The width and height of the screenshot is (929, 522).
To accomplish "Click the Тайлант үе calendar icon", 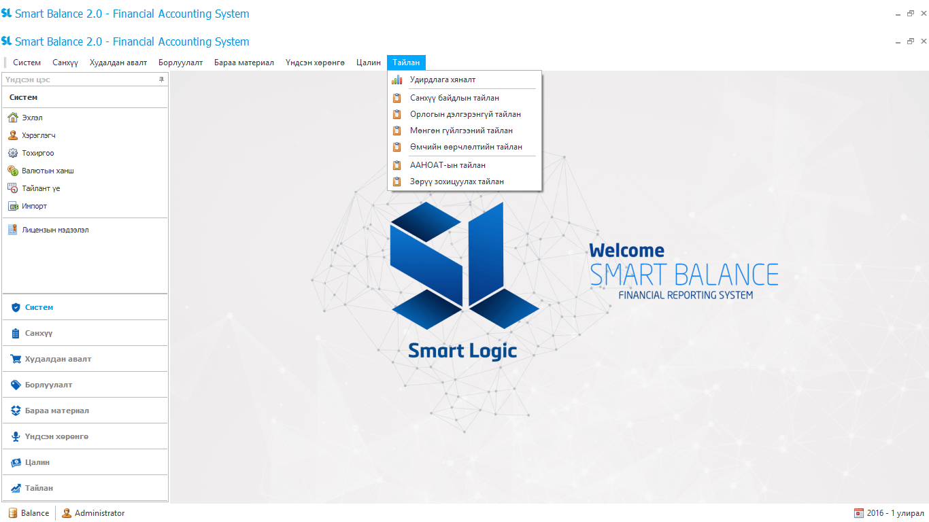I will [12, 188].
